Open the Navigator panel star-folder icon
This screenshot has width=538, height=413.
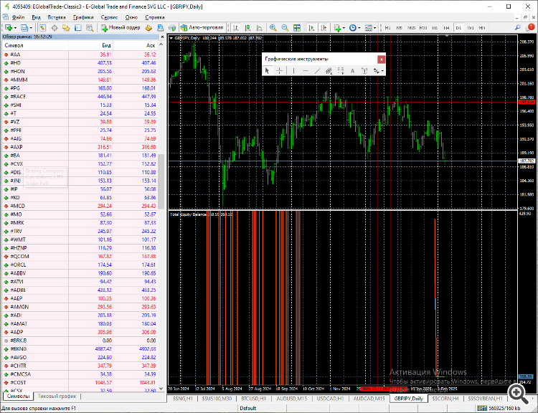pyautogui.click(x=66, y=28)
